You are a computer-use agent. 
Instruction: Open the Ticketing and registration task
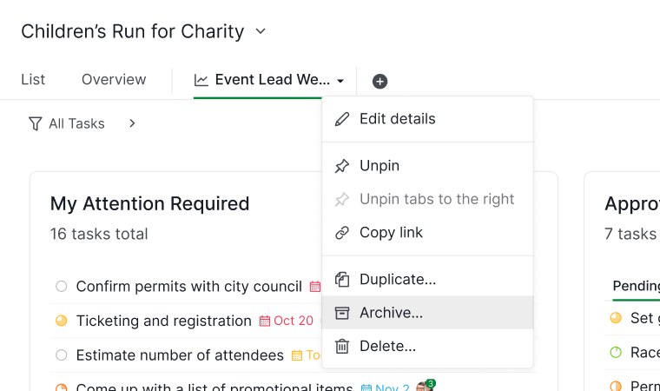tap(164, 321)
